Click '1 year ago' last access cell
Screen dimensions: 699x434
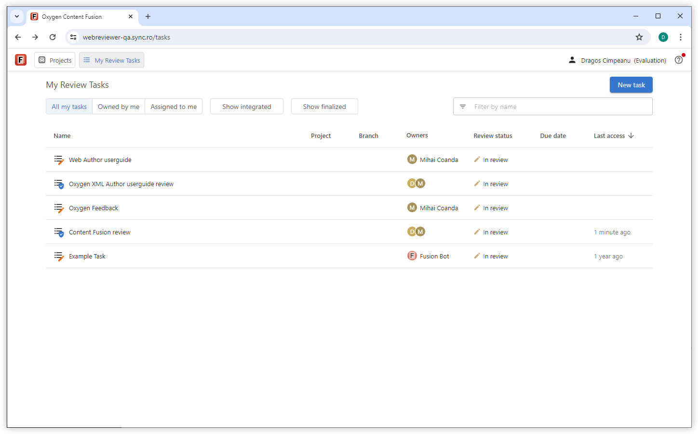[x=608, y=257]
